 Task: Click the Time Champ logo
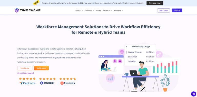tap(27, 10)
